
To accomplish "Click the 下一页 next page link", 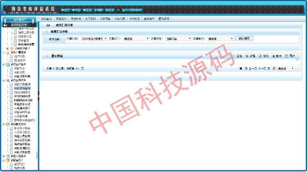I will pyautogui.click(x=262, y=69).
